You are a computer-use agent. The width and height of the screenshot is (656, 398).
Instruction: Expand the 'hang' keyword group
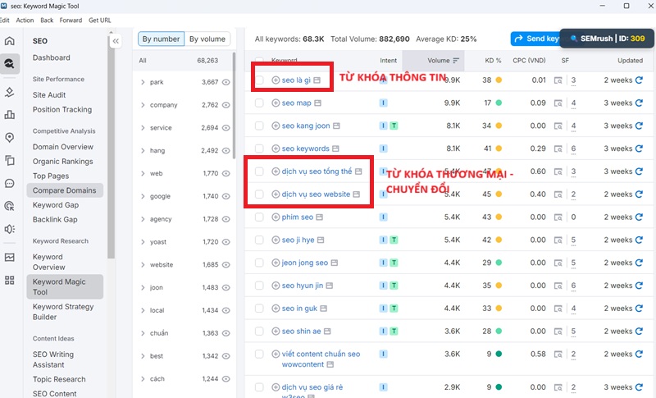[143, 151]
